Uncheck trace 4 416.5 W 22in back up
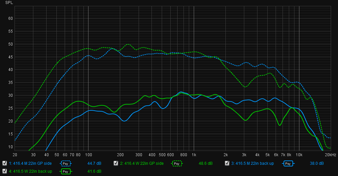The image size is (338, 176). point(5,171)
